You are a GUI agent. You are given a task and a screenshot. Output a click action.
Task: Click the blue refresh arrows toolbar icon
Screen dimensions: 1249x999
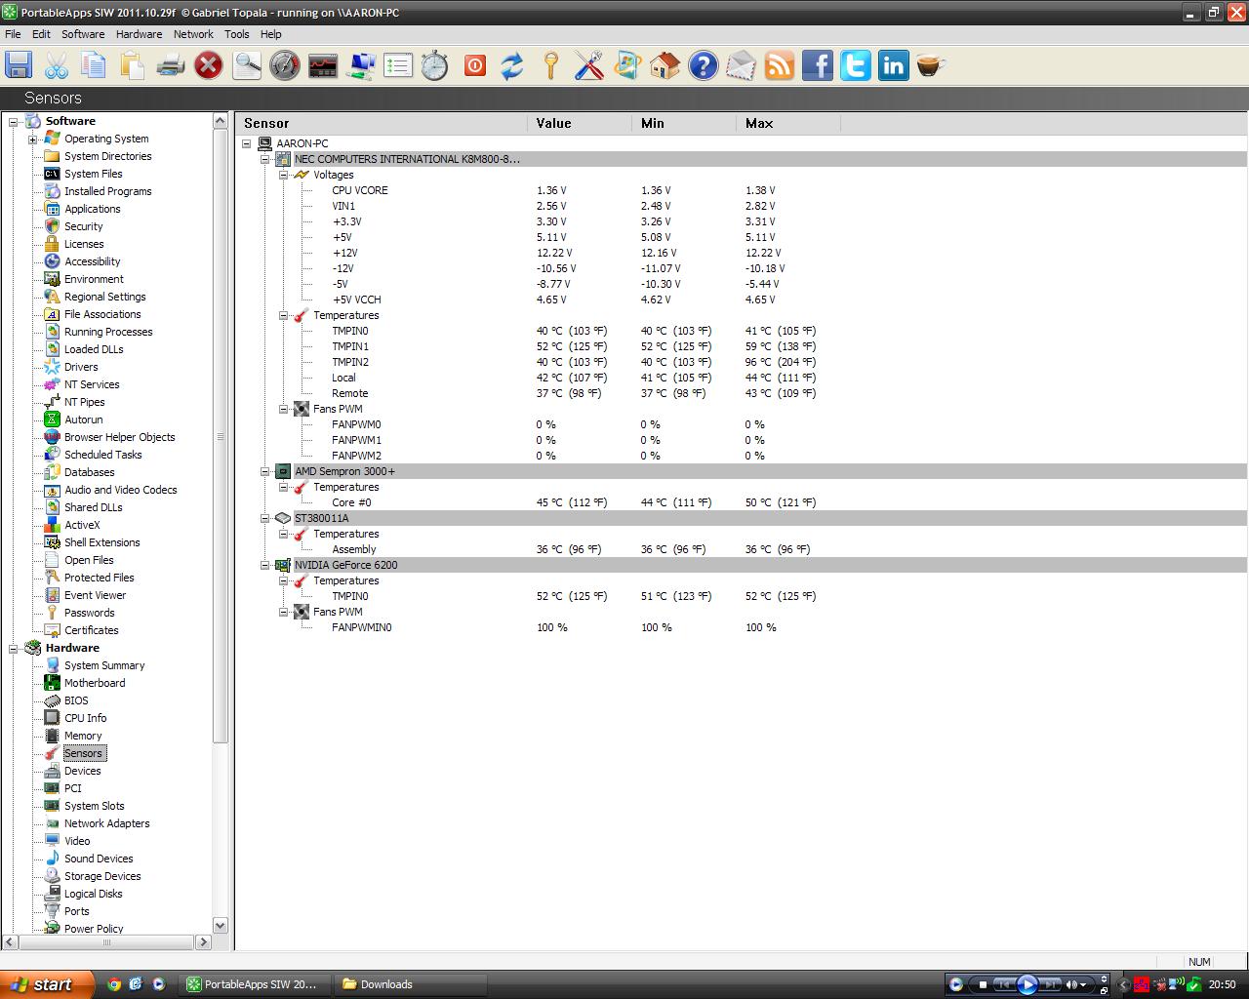(512, 65)
